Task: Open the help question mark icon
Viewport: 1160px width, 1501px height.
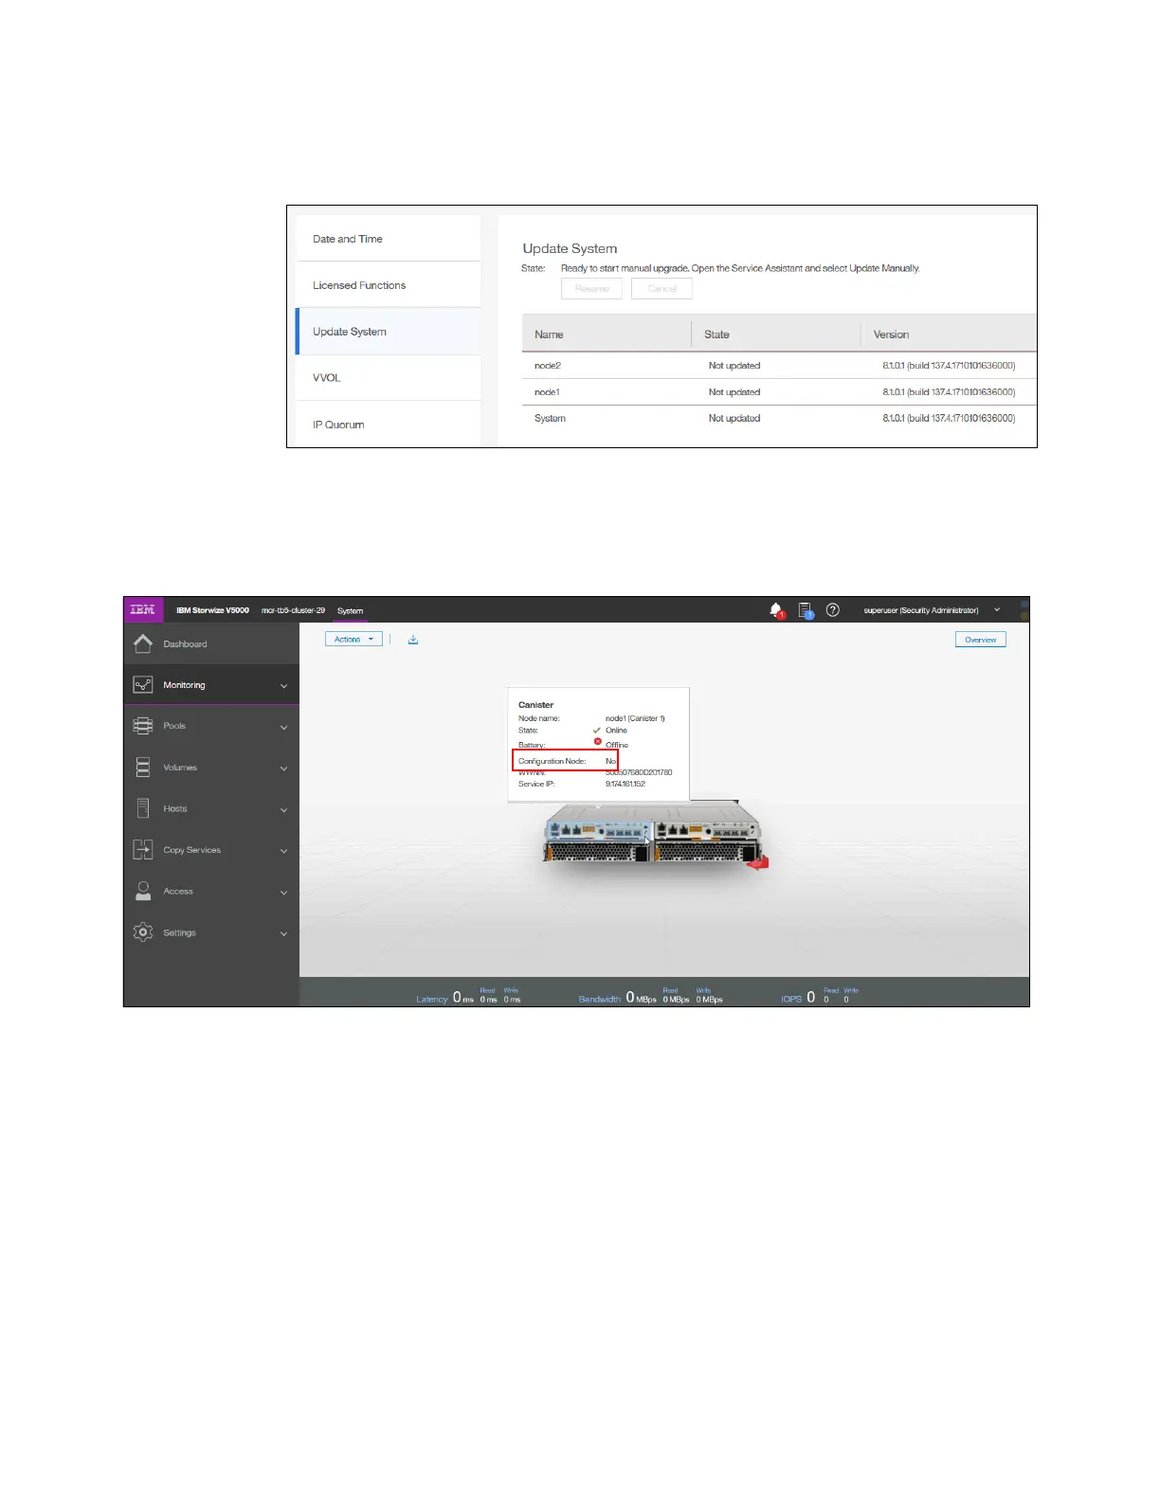Action: click(x=833, y=610)
